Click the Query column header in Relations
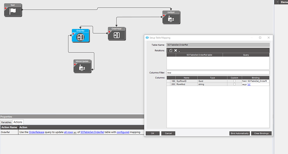 click(246, 55)
